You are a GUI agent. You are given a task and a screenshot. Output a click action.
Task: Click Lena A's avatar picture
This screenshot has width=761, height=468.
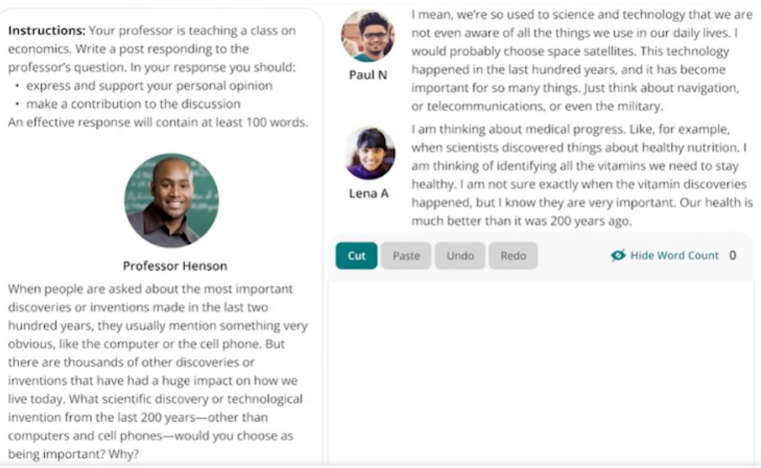pyautogui.click(x=370, y=153)
